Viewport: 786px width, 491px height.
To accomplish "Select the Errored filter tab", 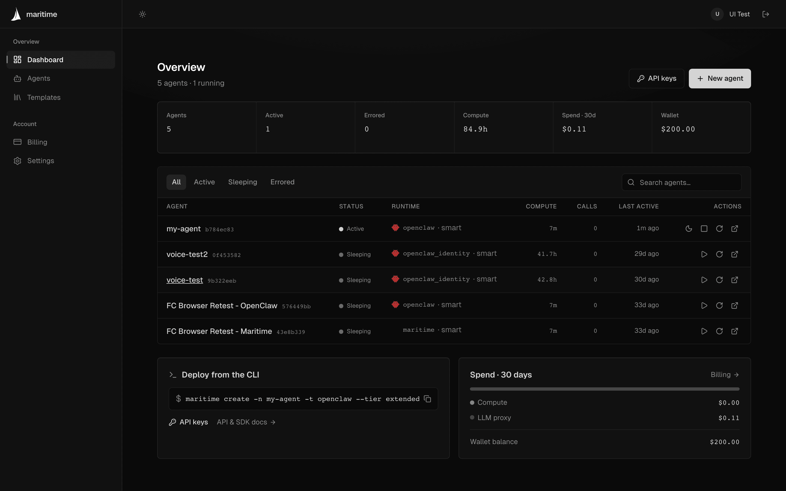I will (x=282, y=182).
